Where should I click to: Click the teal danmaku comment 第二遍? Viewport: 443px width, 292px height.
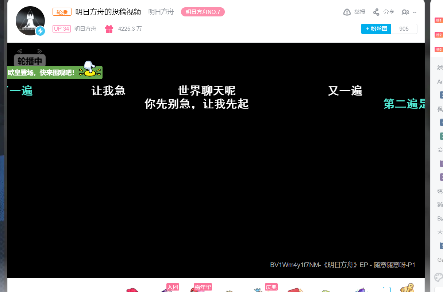point(404,104)
